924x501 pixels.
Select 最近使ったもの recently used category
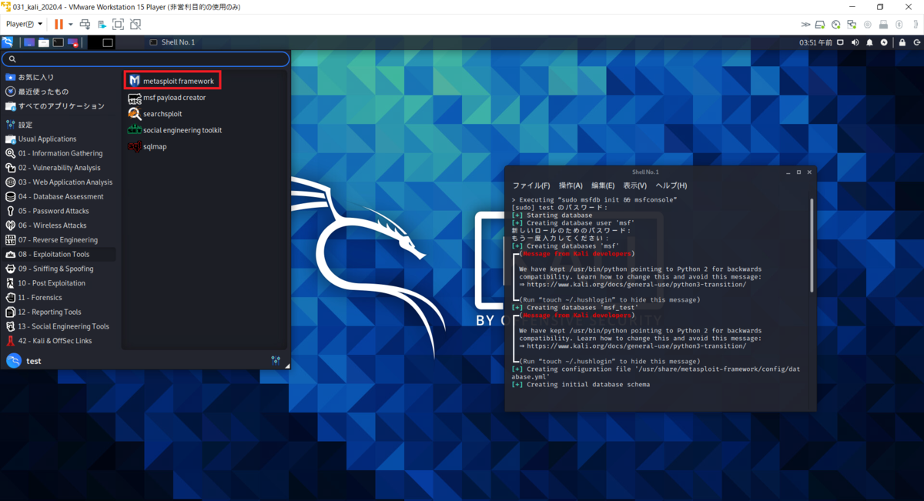pos(60,92)
